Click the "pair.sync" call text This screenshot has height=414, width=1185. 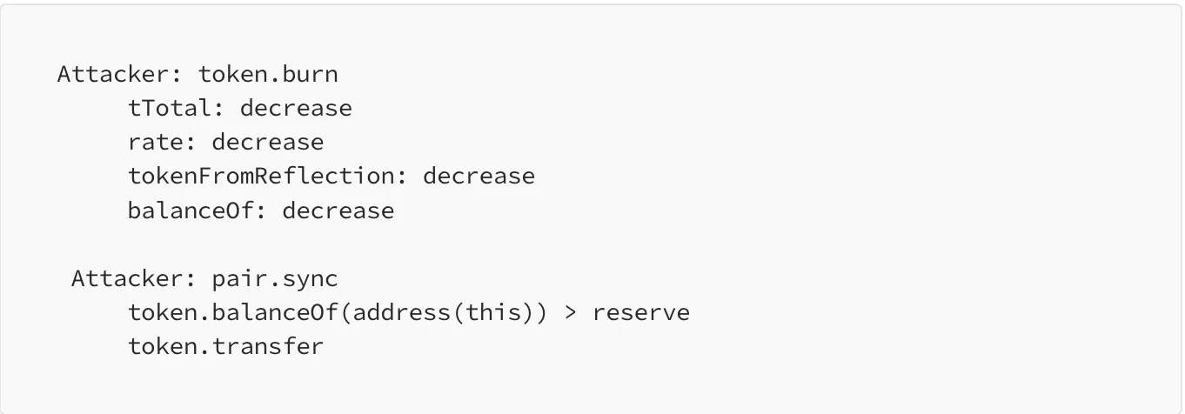tap(275, 279)
